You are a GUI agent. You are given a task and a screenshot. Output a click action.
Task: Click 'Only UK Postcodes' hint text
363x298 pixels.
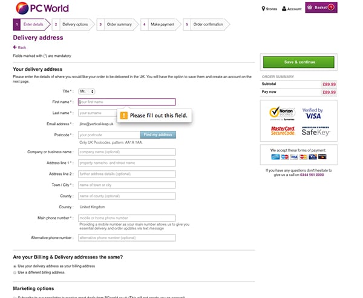(111, 142)
